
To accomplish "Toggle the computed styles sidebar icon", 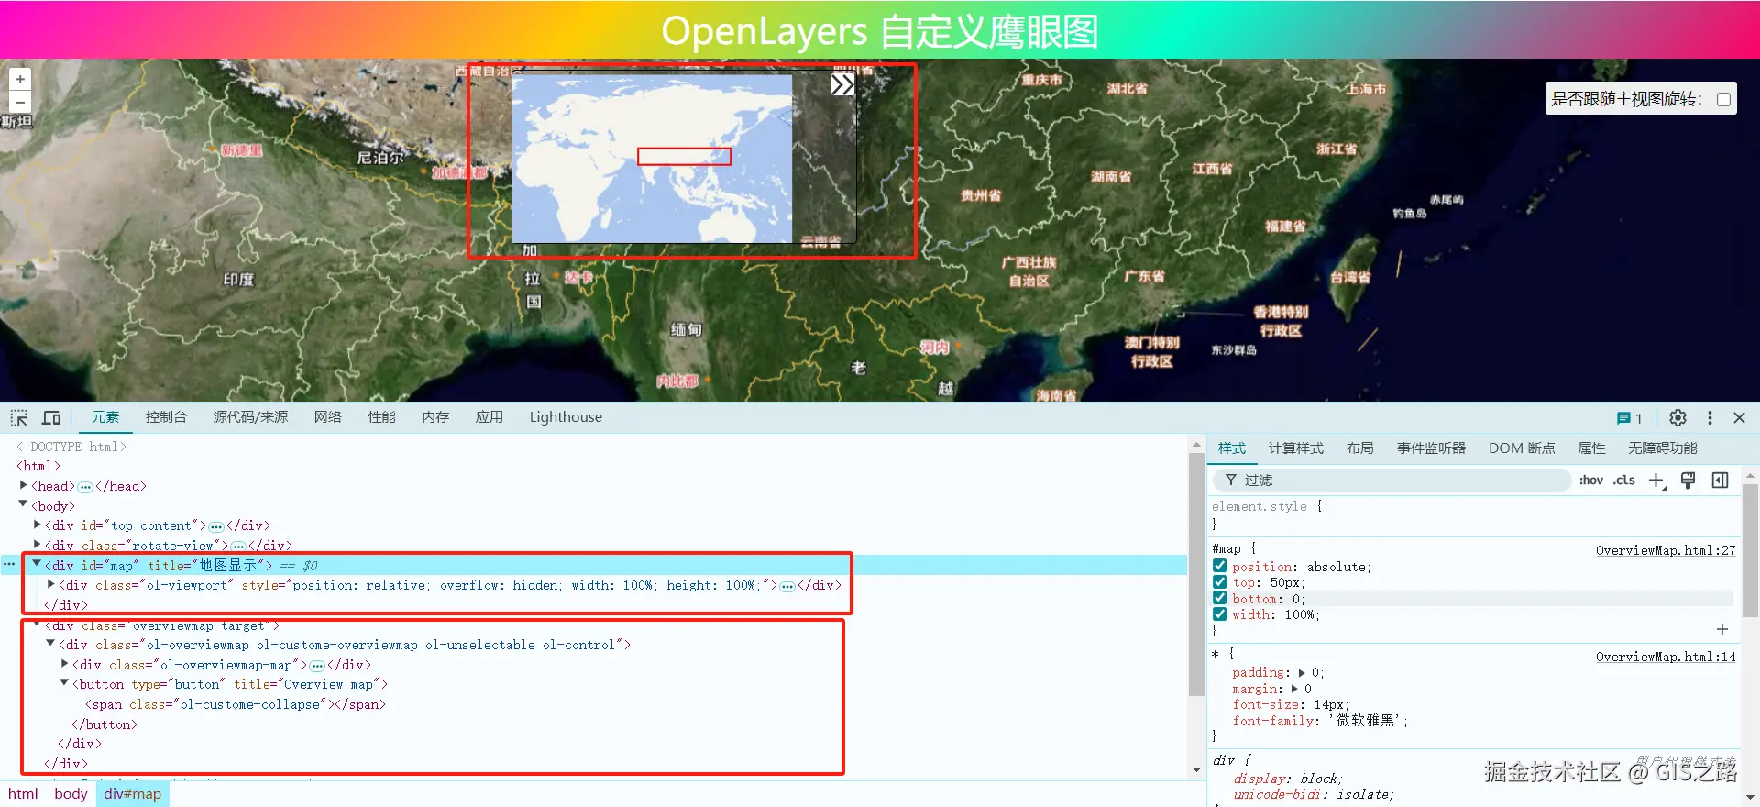I will point(1720,481).
